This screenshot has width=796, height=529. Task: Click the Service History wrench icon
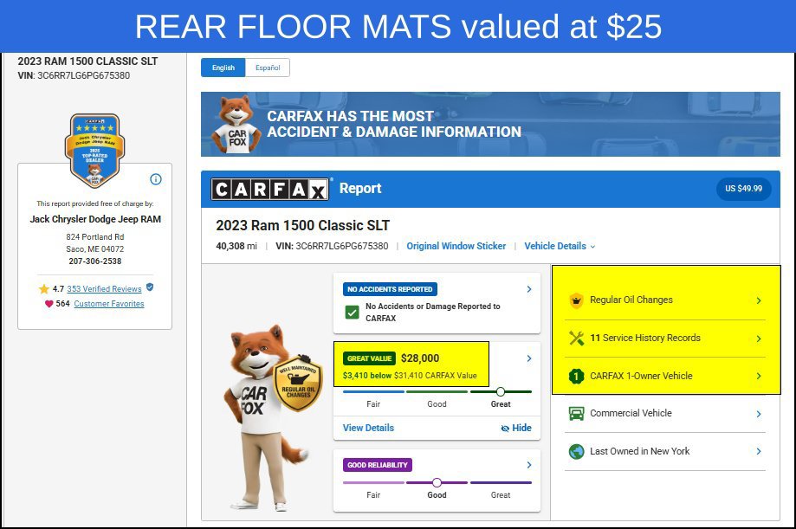(x=576, y=339)
